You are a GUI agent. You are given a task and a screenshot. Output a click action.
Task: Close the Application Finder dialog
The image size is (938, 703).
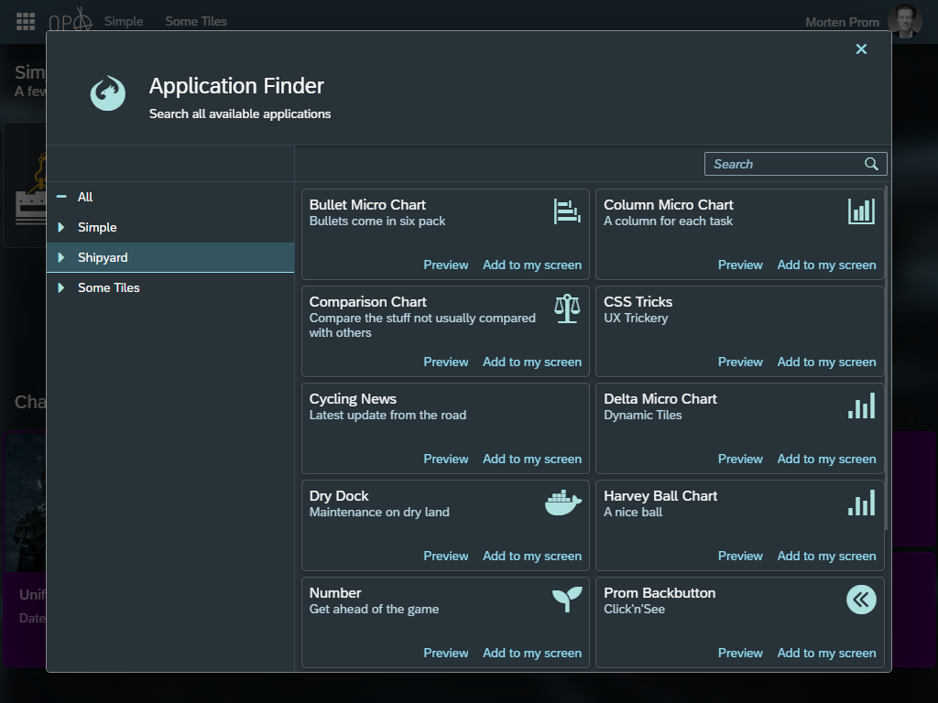(861, 49)
